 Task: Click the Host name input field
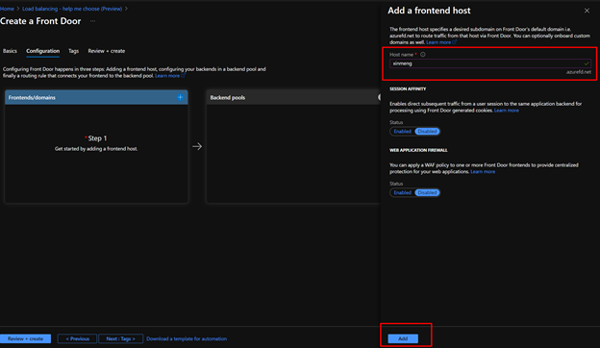490,63
